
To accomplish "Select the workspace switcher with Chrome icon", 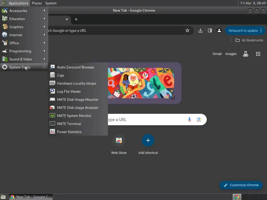I will [x=237, y=197].
